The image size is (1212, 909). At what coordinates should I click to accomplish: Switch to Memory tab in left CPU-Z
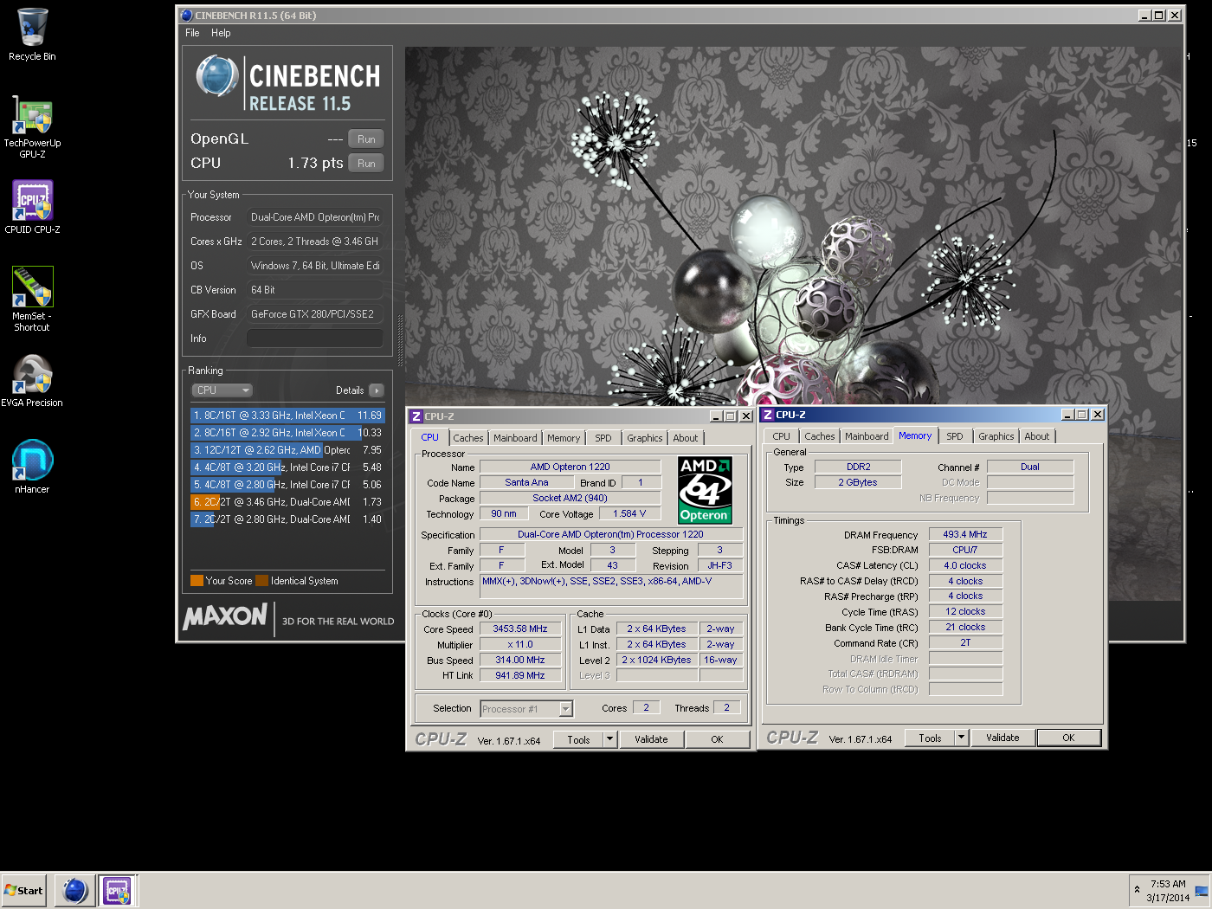tap(564, 438)
